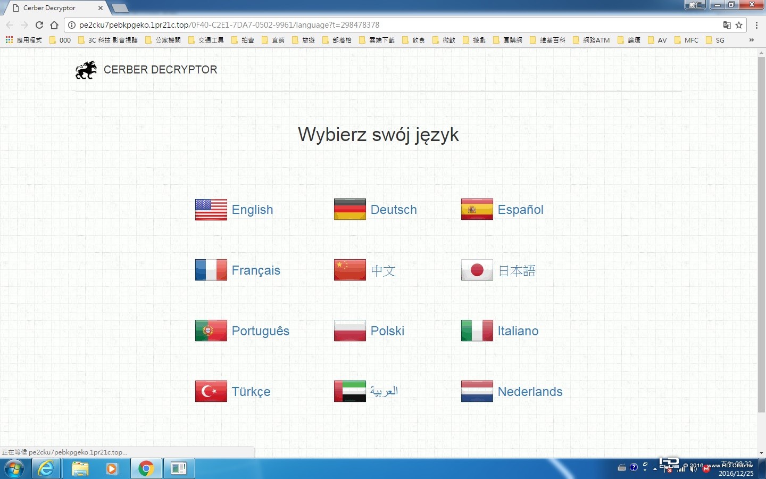Open the 3C 科技 影音視聽 bookmark folder
This screenshot has width=766, height=479.
(108, 40)
